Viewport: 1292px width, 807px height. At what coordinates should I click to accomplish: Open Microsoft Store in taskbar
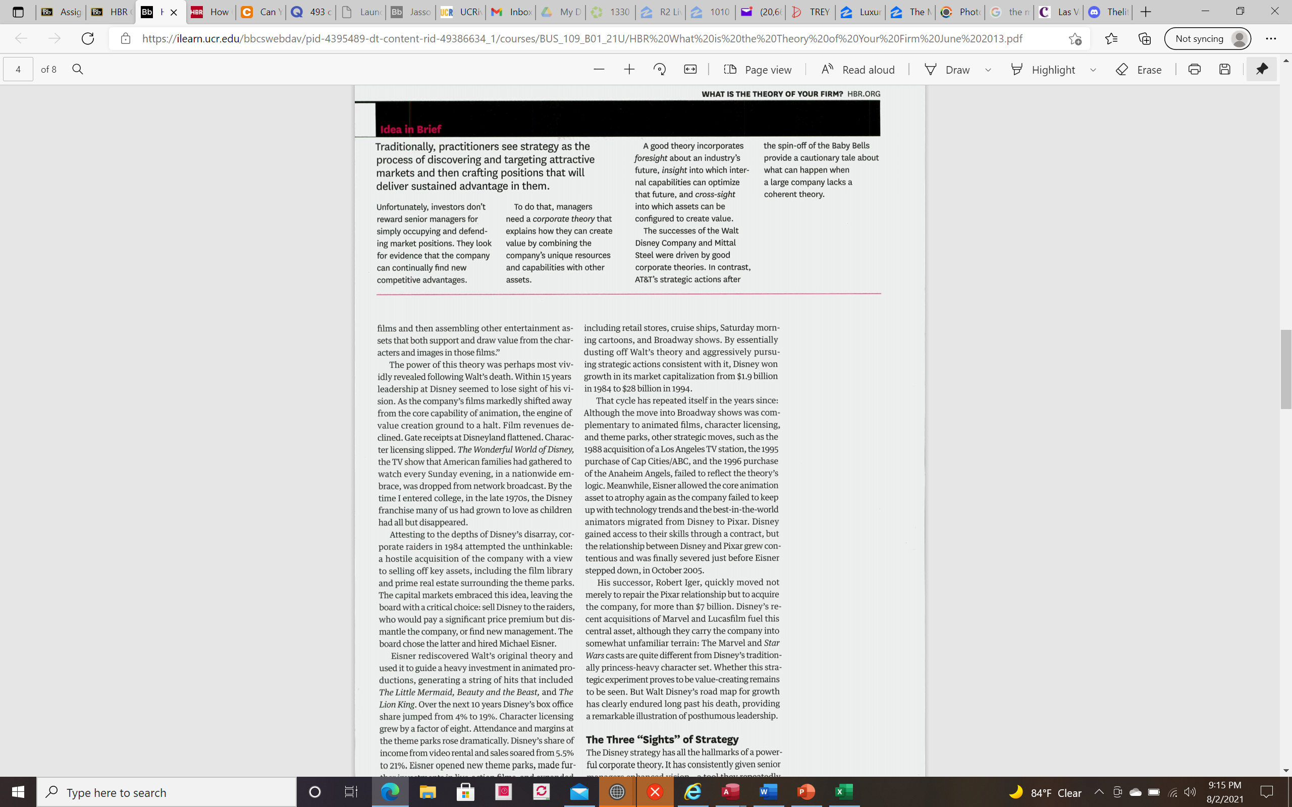point(465,792)
